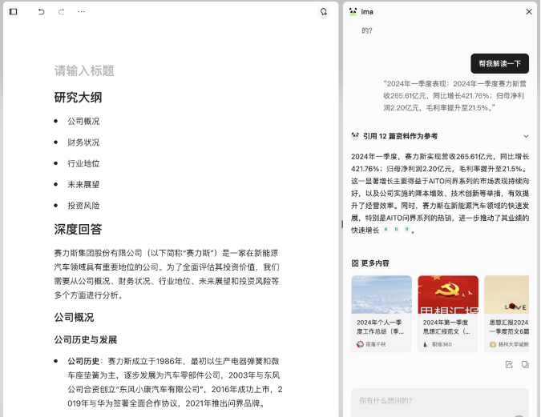Screen dimensions: 541x417
Task: Toggle the sidebar panel icon
Action: (x=13, y=12)
